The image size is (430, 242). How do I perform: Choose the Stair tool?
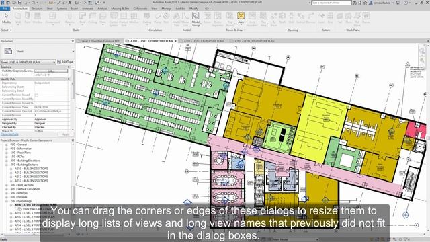166,18
